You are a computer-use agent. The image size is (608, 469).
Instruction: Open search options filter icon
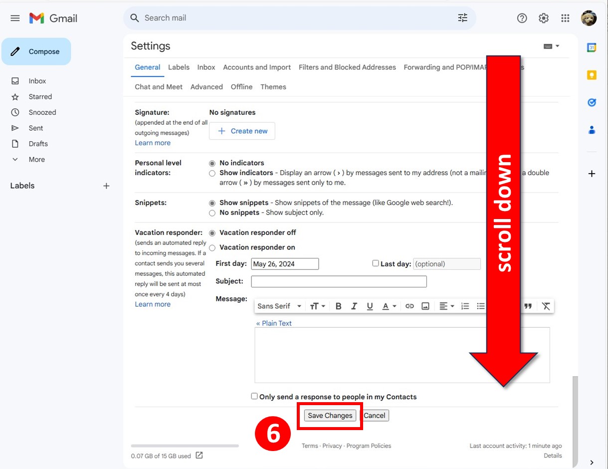(463, 18)
